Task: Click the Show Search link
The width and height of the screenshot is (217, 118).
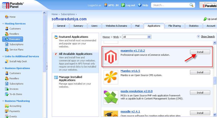Action: click(208, 37)
